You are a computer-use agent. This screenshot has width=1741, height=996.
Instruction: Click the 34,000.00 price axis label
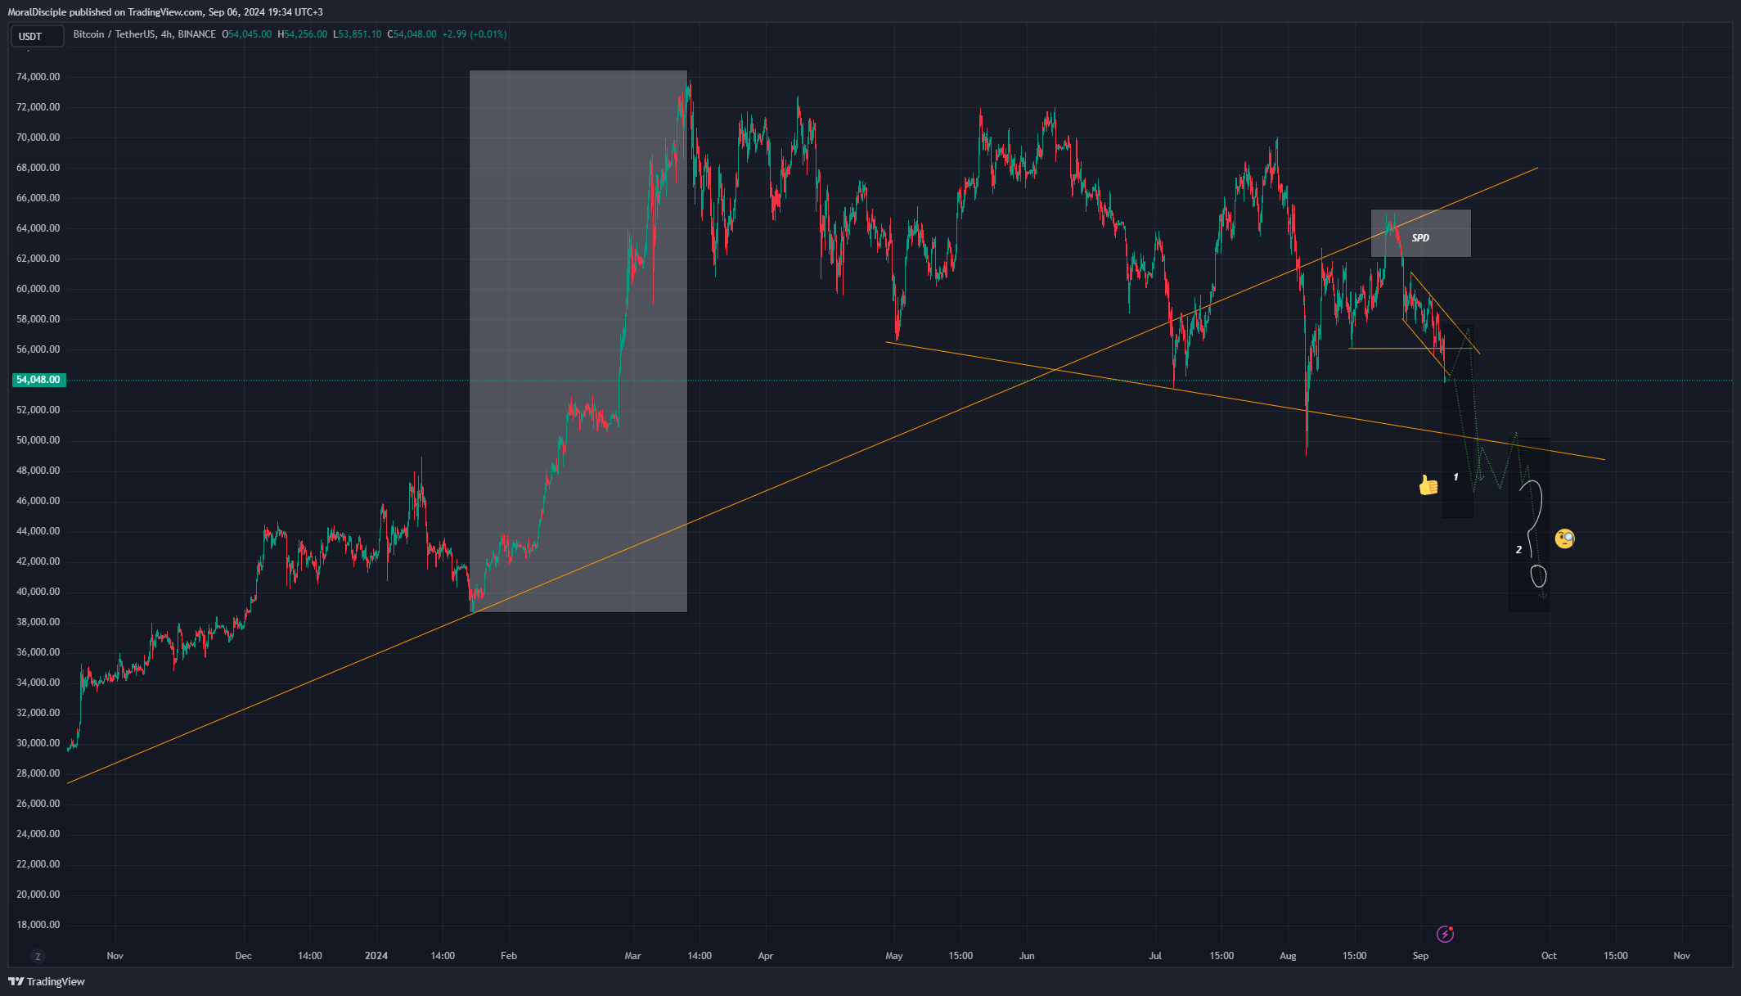coord(38,683)
